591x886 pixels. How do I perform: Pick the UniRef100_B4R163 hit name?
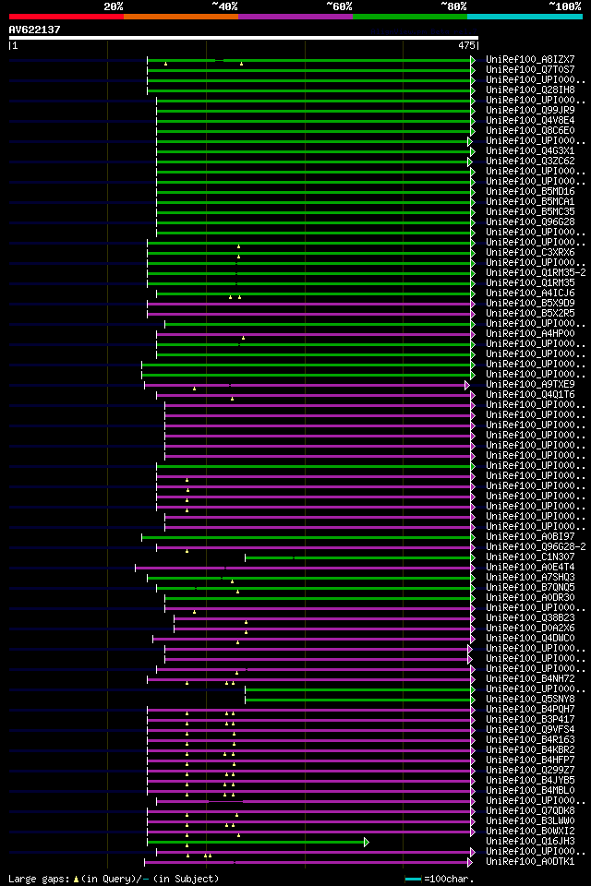(530, 740)
